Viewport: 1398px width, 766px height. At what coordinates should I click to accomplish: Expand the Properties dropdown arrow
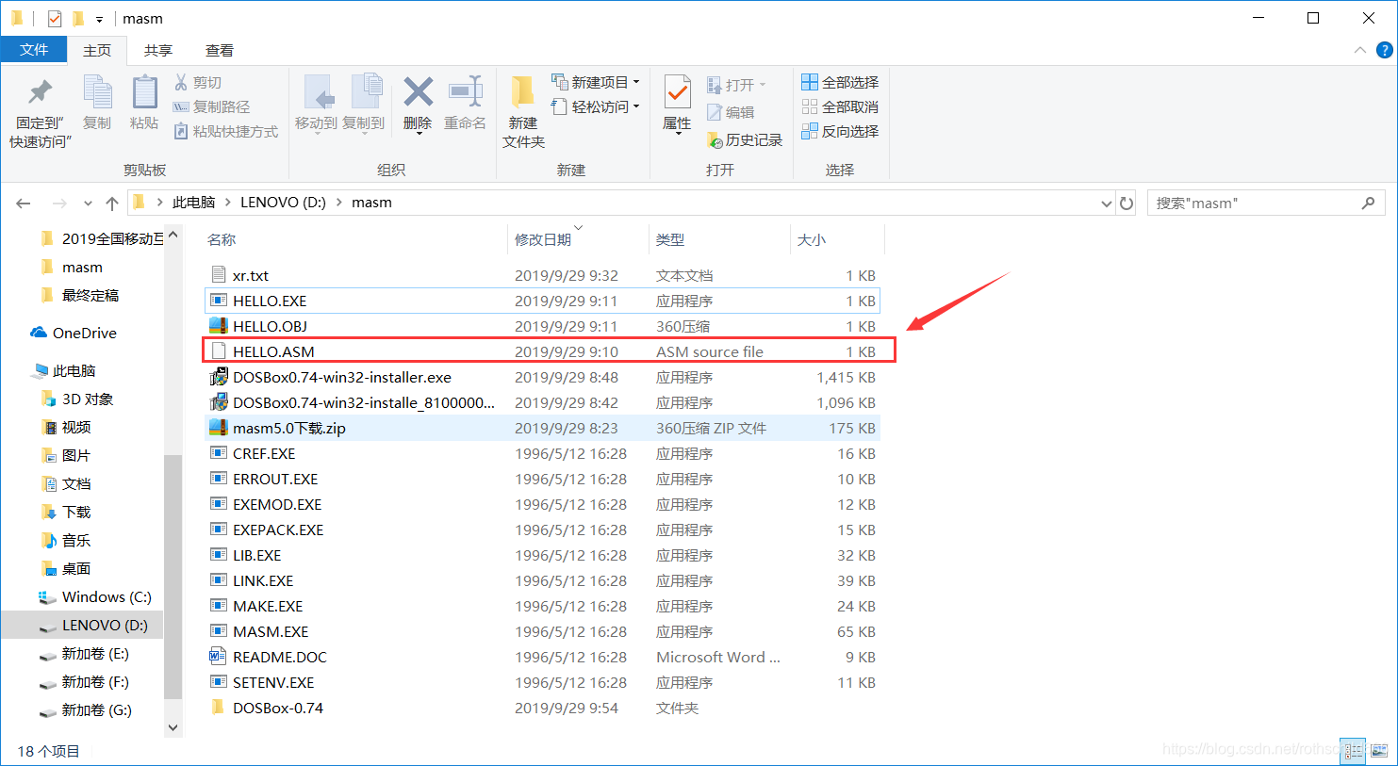tap(677, 134)
